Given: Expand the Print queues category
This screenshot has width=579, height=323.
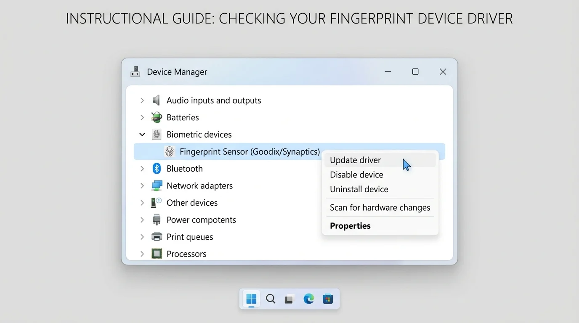Looking at the screenshot, I should pos(142,237).
